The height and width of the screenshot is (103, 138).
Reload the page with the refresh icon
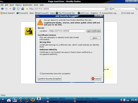point(14,9)
